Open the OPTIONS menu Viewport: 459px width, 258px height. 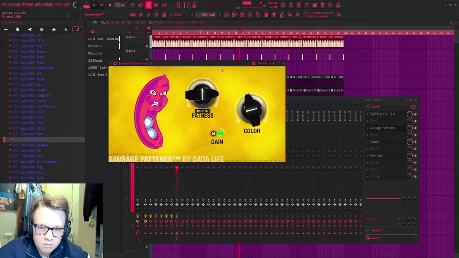pyautogui.click(x=48, y=5)
